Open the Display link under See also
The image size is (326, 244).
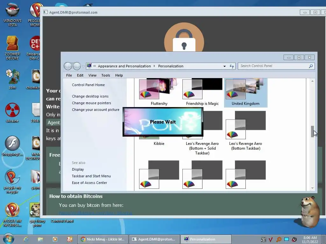(x=78, y=169)
